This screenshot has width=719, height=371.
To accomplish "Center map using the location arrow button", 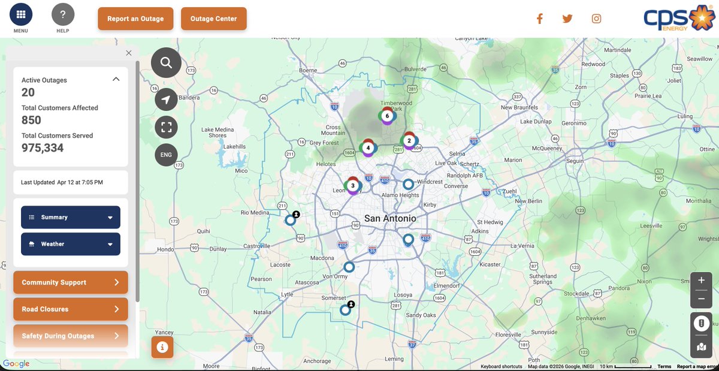I will point(166,99).
